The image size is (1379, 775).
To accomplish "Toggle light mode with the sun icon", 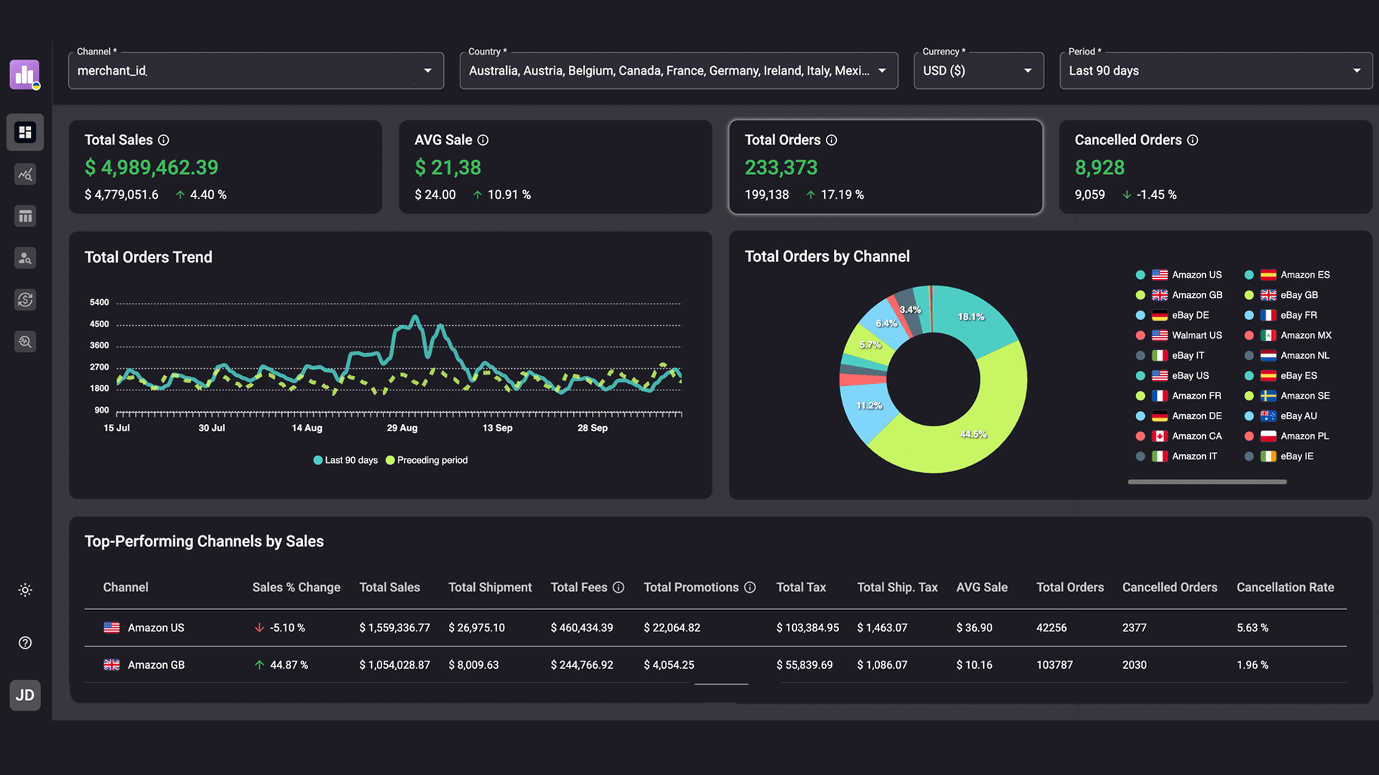I will pos(25,590).
